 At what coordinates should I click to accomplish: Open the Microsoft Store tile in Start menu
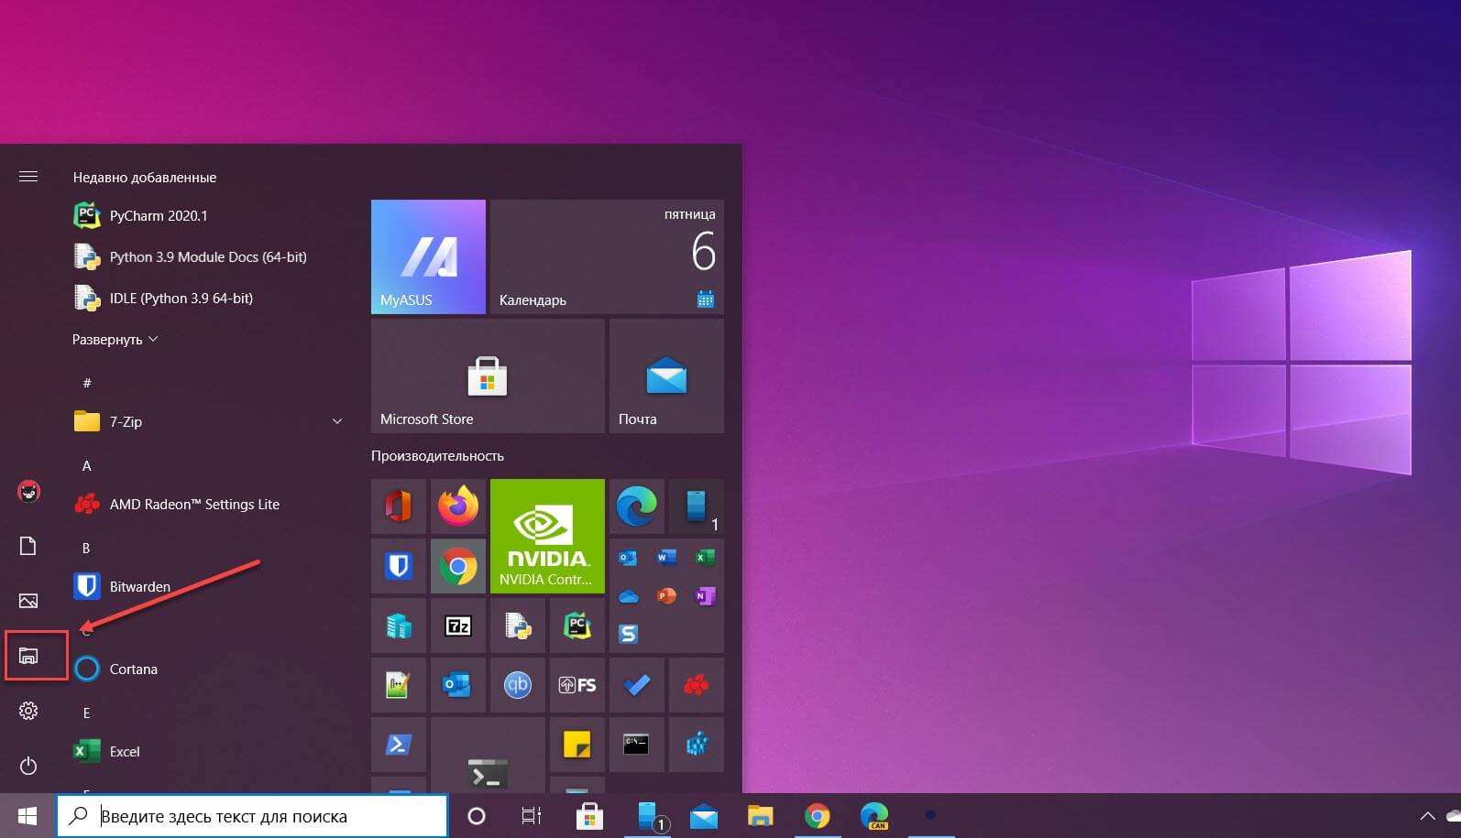[488, 375]
